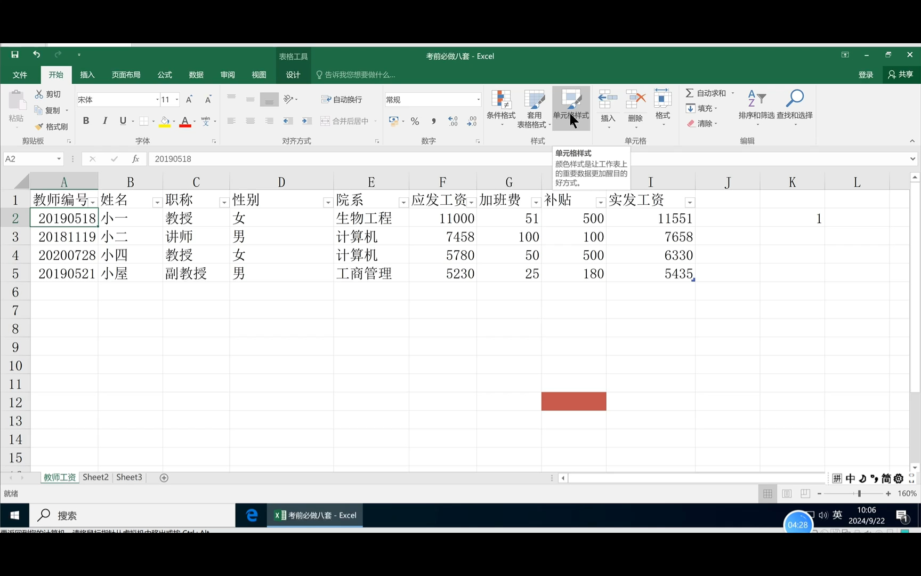Image resolution: width=921 pixels, height=576 pixels.
Task: Open the font size dropdown
Action: [x=176, y=99]
